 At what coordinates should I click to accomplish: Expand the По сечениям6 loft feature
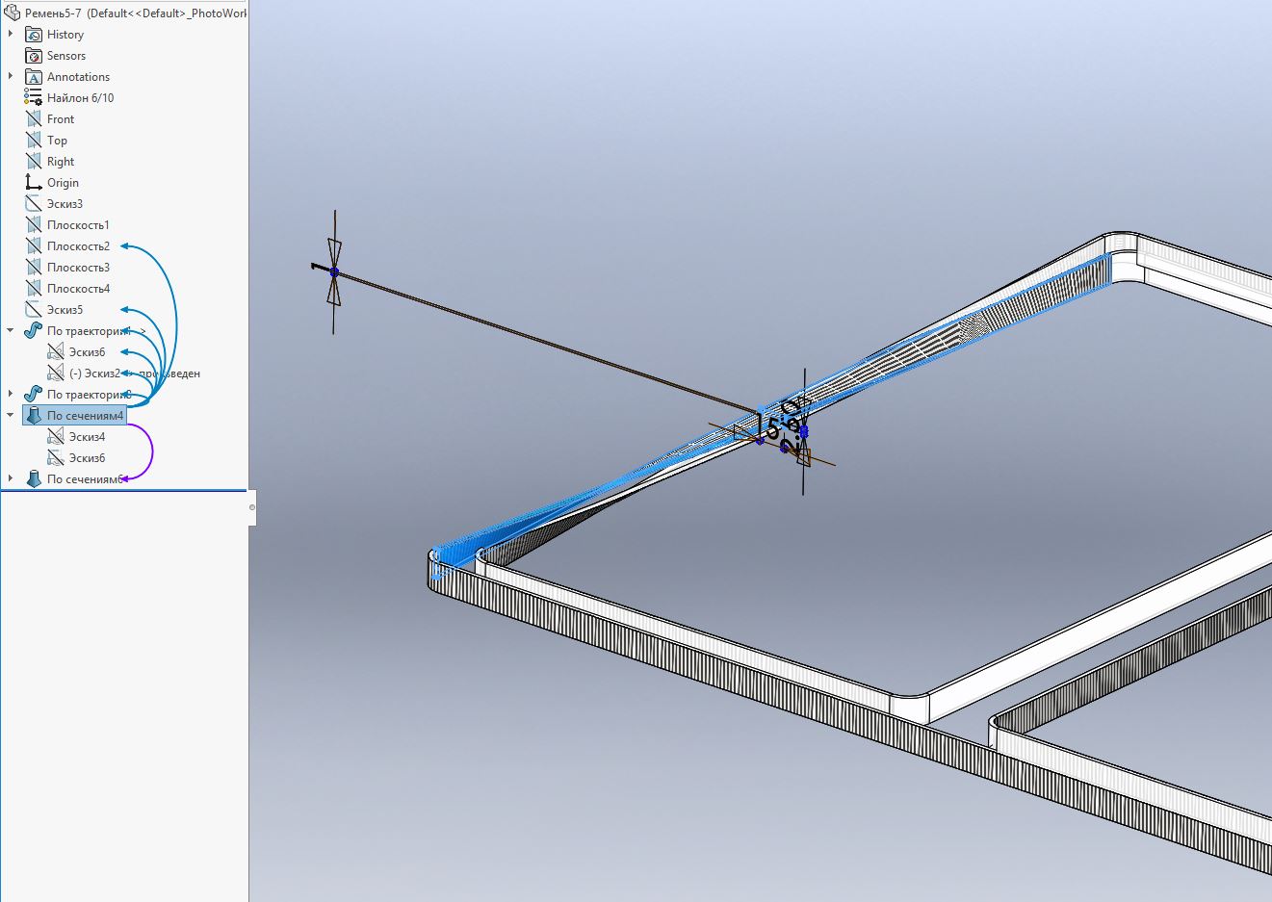point(11,479)
